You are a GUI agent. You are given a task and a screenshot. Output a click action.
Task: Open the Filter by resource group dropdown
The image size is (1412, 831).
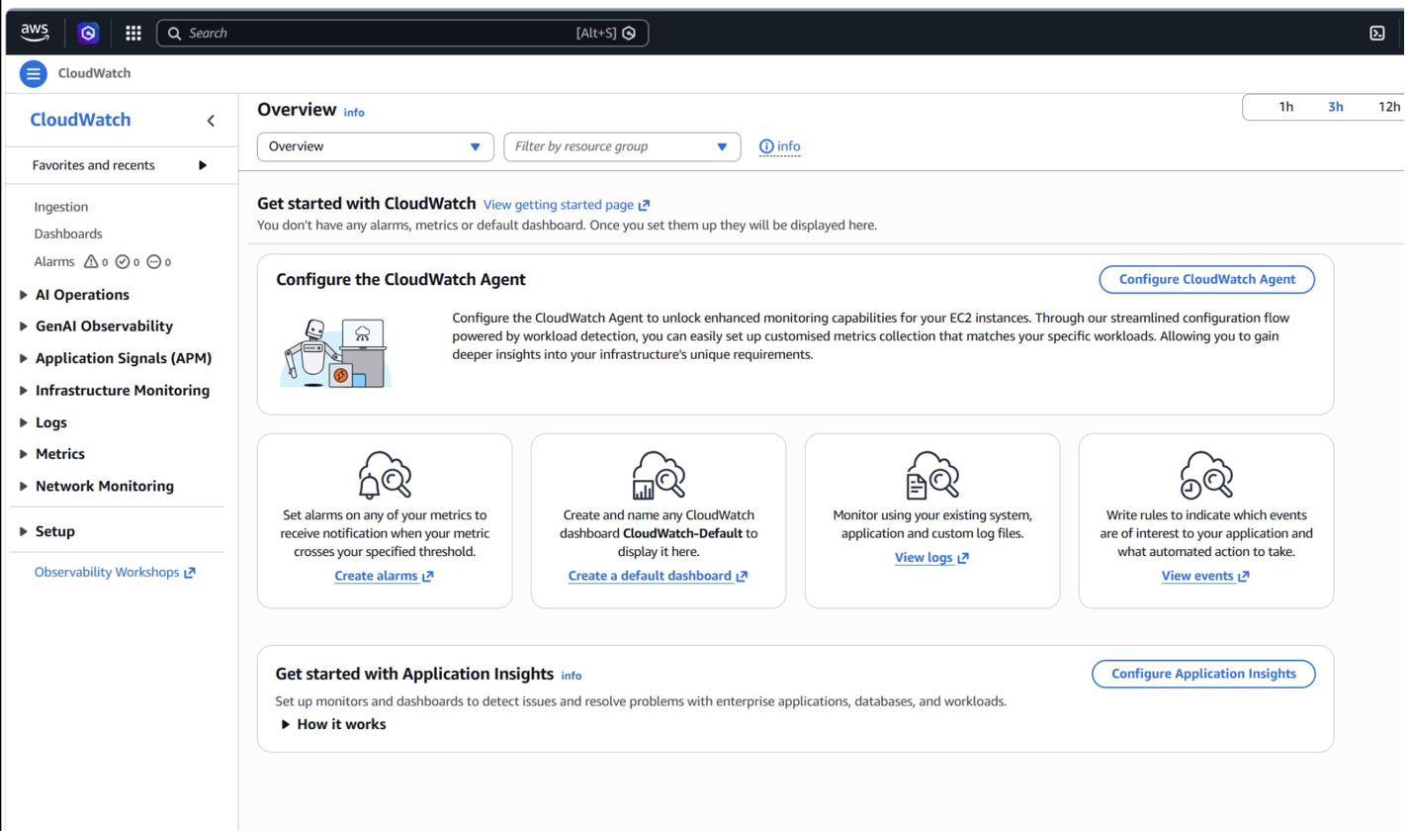click(x=623, y=146)
